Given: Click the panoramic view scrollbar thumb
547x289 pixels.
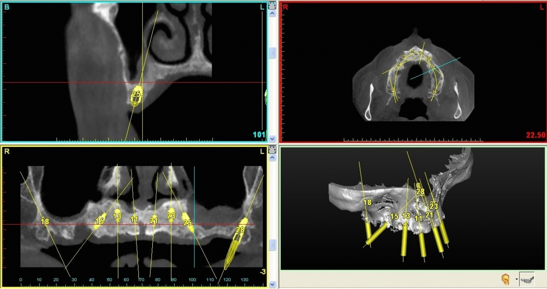Looking at the screenshot, I should [272, 245].
